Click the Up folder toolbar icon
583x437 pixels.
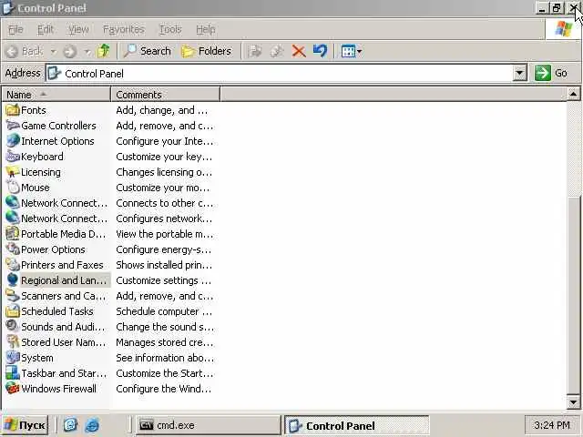click(x=104, y=51)
